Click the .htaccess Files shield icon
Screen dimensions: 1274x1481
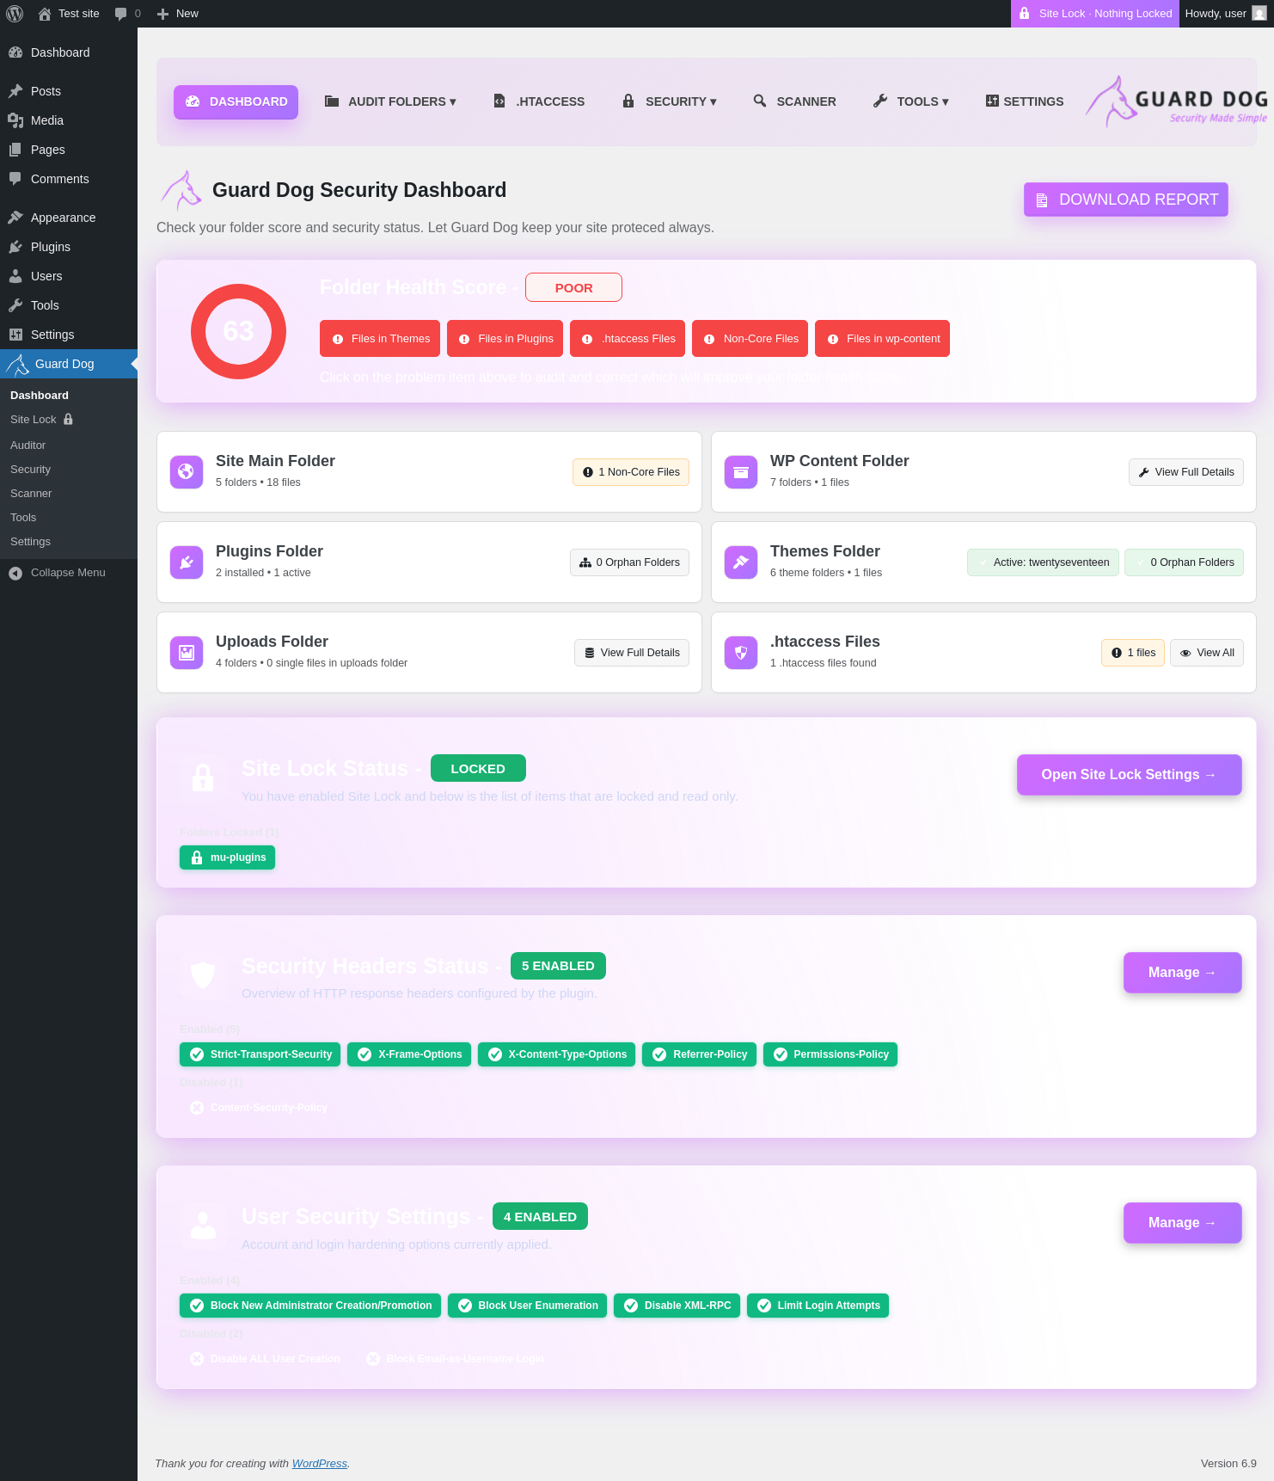coord(741,653)
